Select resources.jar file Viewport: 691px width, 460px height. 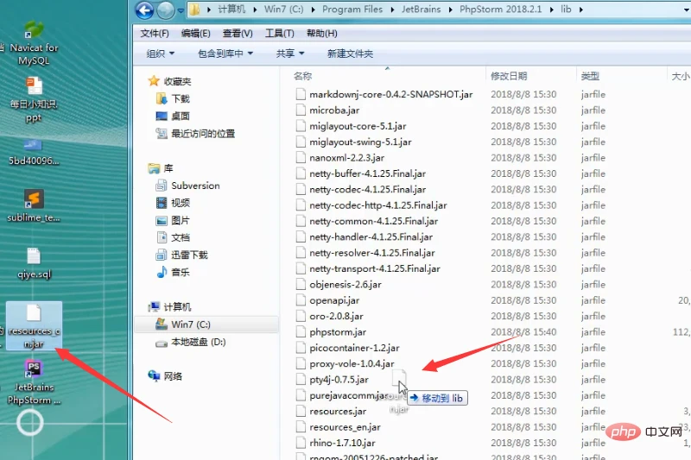pos(332,412)
